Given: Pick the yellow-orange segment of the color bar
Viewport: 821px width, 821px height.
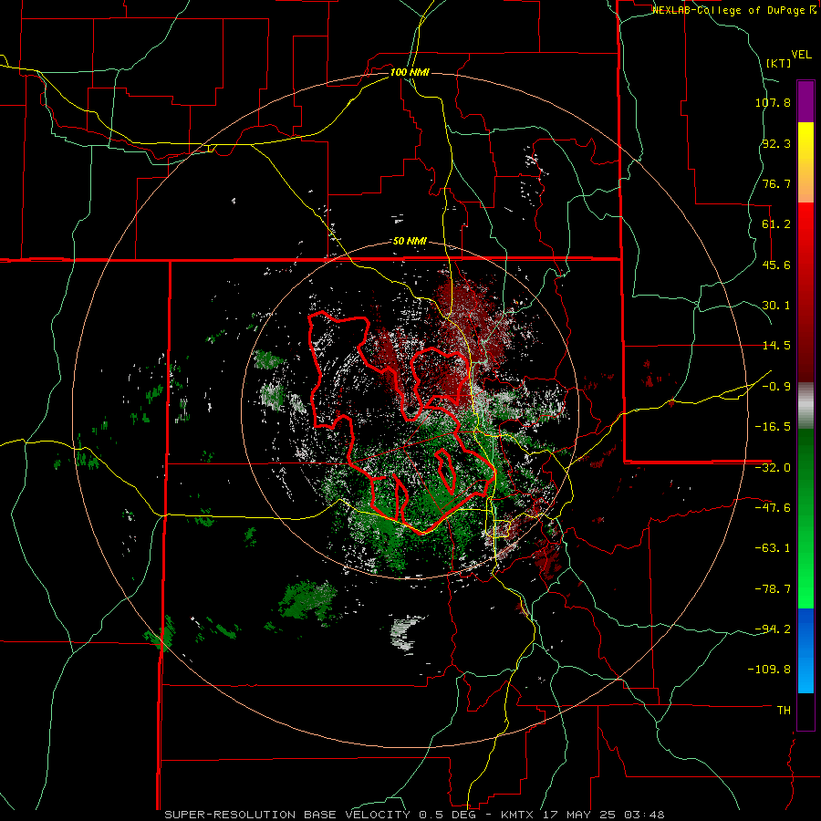Looking at the screenshot, I should (805, 162).
